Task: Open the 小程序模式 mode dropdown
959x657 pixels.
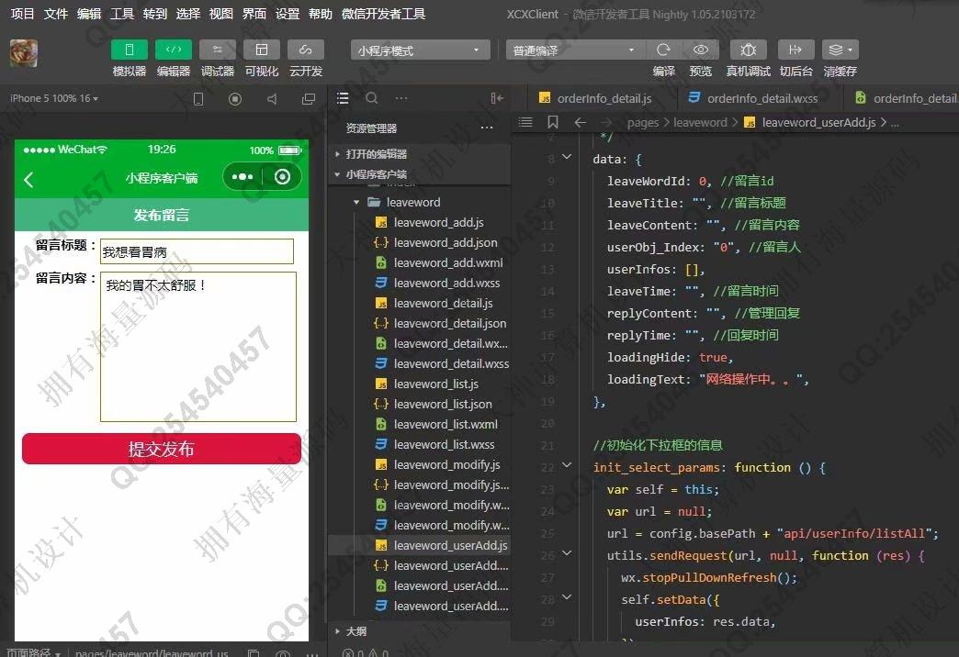Action: [420, 50]
